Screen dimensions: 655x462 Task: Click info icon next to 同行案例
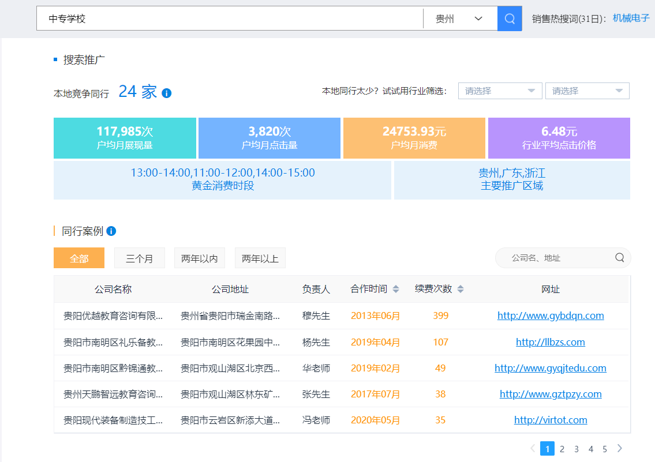[x=111, y=231]
